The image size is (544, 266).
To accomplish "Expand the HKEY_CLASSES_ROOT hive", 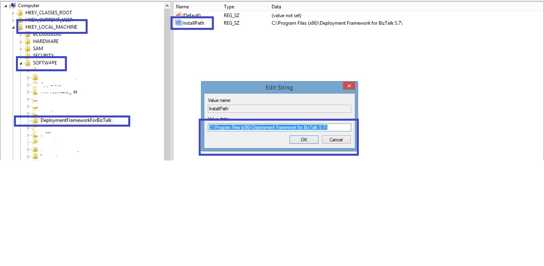I will pos(14,13).
